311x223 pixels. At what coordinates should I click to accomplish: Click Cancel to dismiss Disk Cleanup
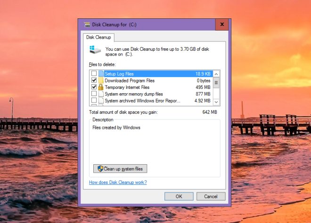(211, 196)
